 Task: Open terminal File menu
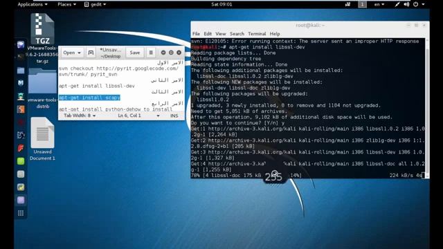click(x=196, y=34)
